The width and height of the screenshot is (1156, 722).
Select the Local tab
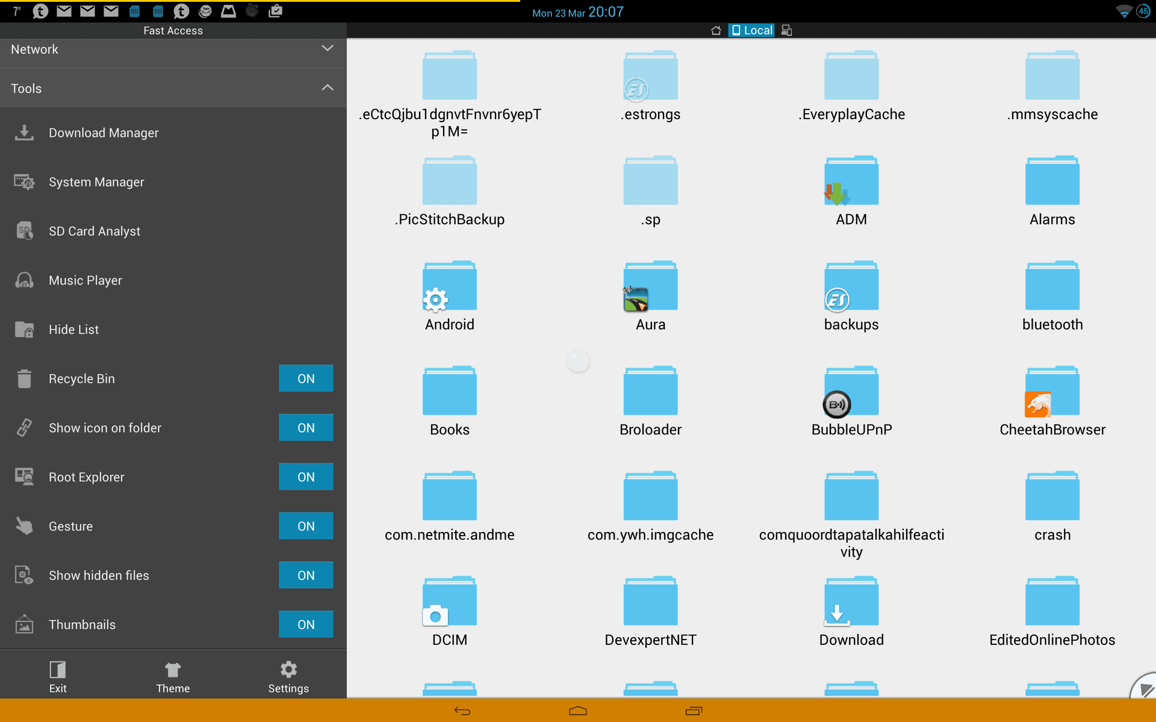coord(751,30)
